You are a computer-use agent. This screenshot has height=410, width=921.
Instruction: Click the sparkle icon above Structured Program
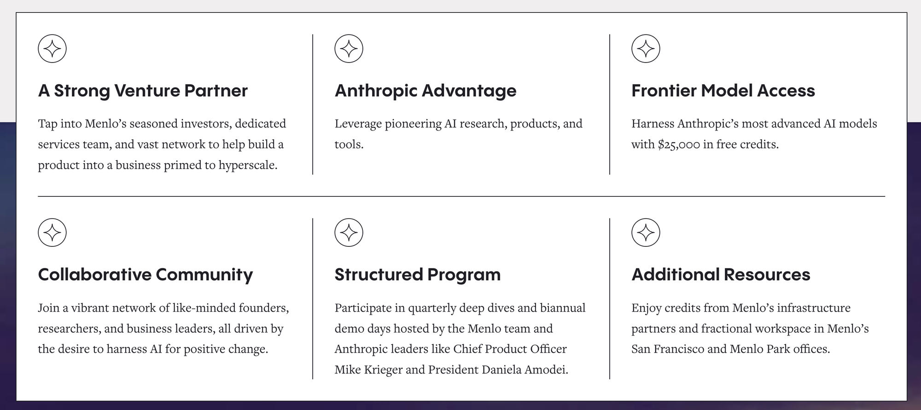tap(349, 233)
